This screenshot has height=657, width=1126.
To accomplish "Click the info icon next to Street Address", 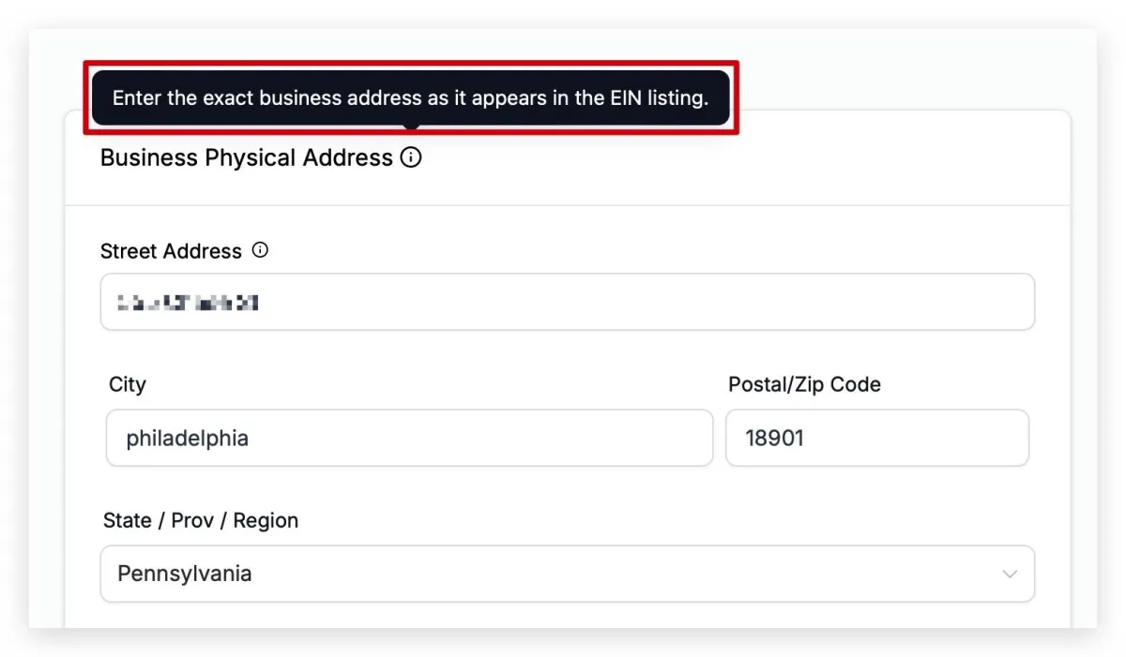I will tap(261, 250).
